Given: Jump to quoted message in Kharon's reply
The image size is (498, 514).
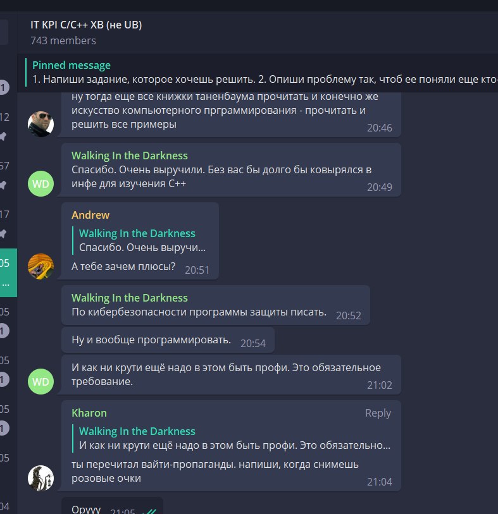Looking at the screenshot, I should point(232,438).
